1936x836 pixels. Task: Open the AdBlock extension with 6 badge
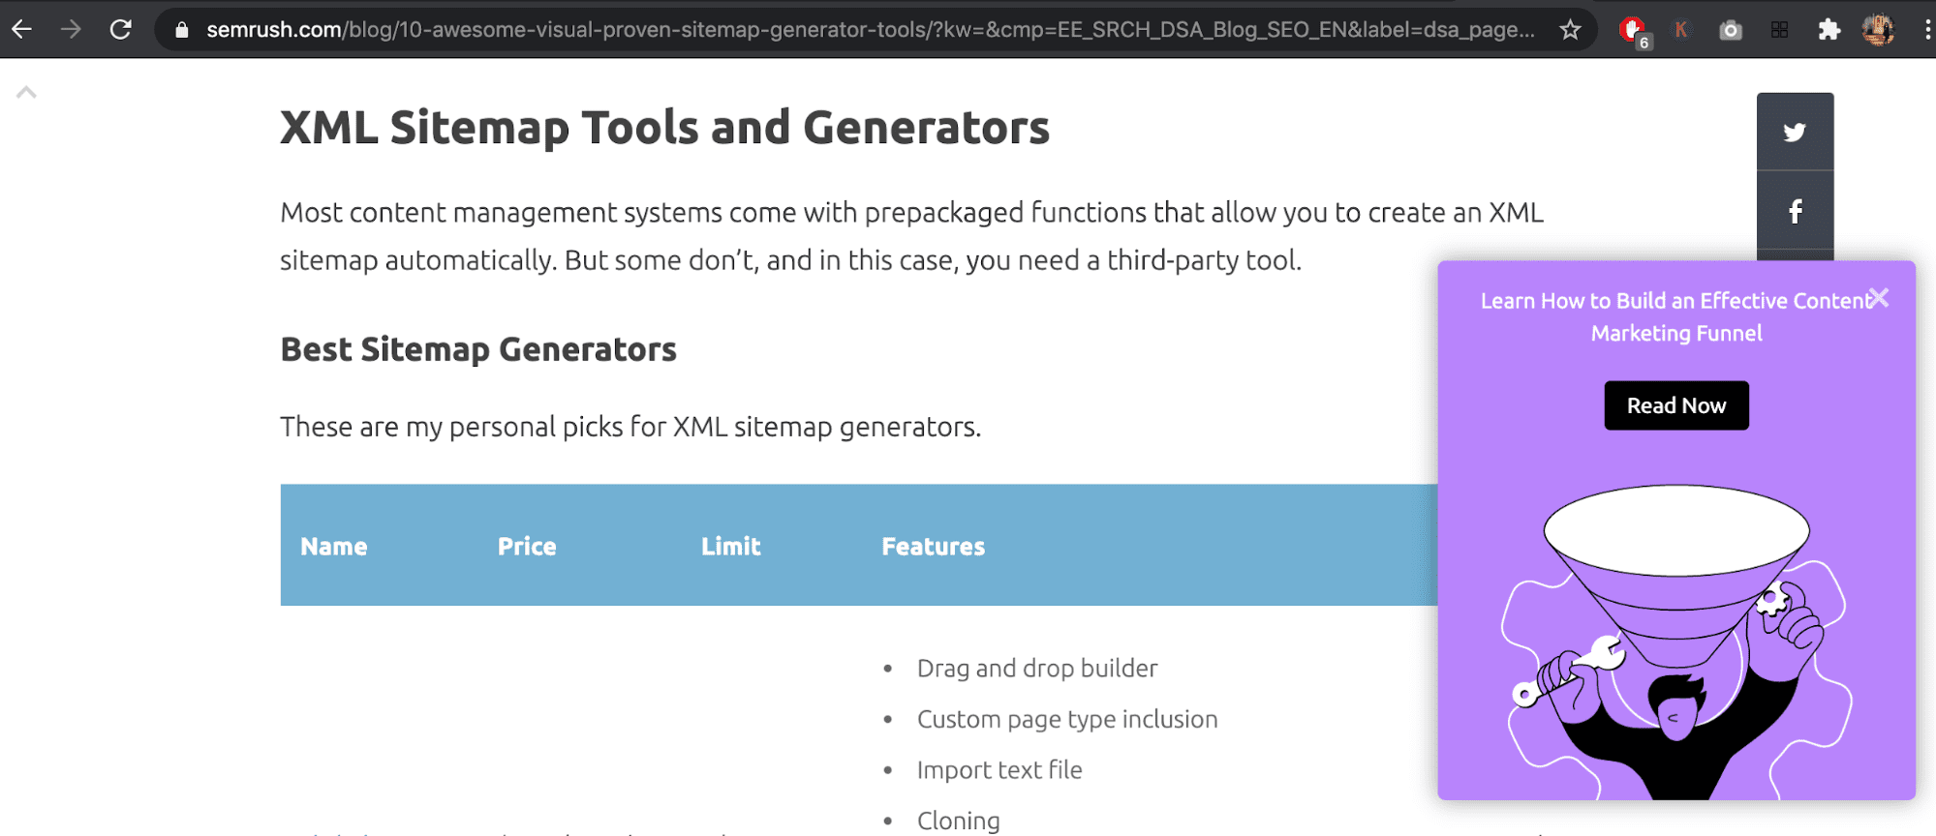coord(1634,31)
